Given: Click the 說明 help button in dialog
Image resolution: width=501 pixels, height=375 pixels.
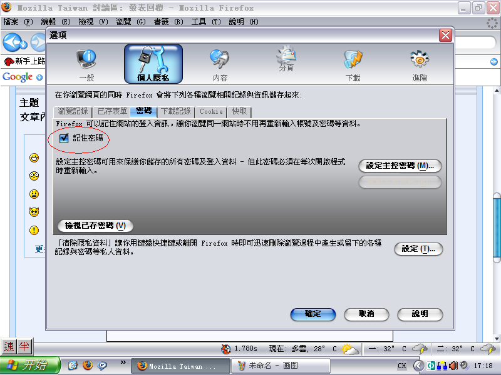Looking at the screenshot, I should click(420, 314).
